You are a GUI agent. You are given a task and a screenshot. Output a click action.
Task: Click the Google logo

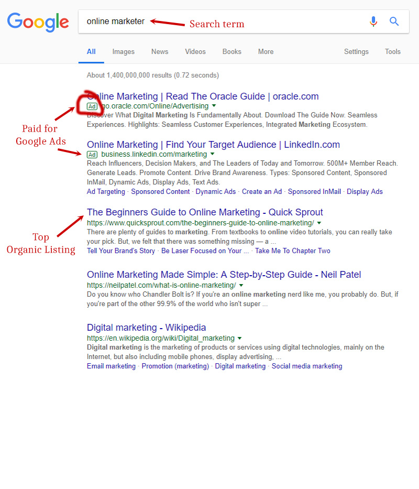pyautogui.click(x=38, y=22)
